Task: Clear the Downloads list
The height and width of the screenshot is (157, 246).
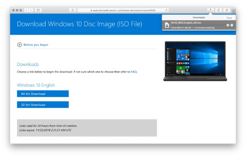Action: (x=229, y=18)
